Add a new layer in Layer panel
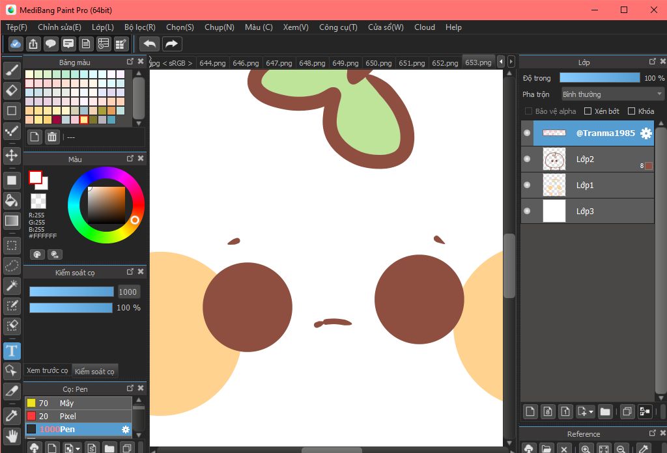The image size is (667, 453). [x=530, y=411]
